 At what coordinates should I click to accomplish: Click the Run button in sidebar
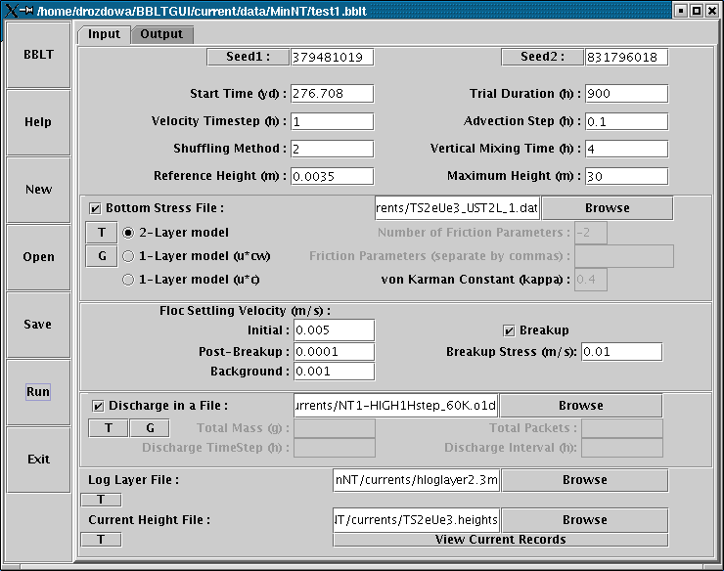(38, 391)
